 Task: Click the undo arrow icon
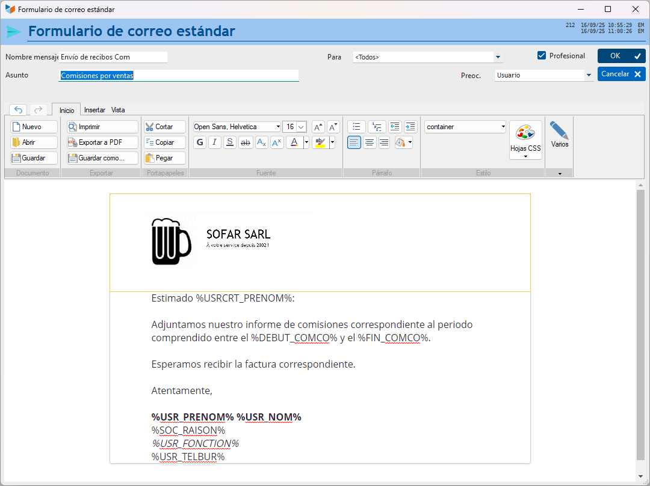(x=18, y=109)
